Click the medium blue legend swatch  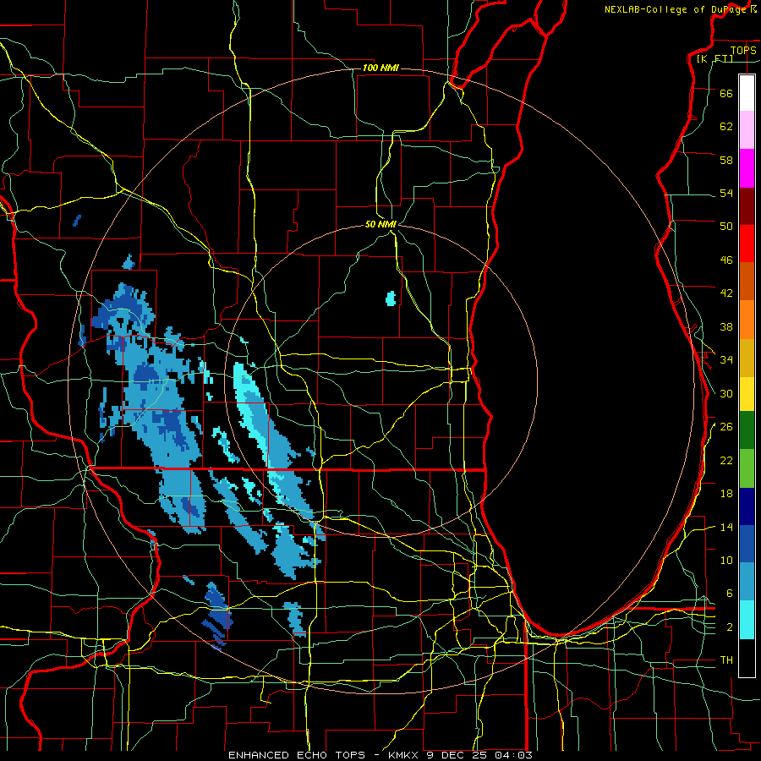[747, 544]
